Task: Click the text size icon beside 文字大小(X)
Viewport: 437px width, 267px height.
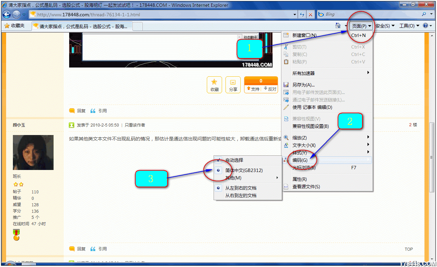Action: click(286, 145)
